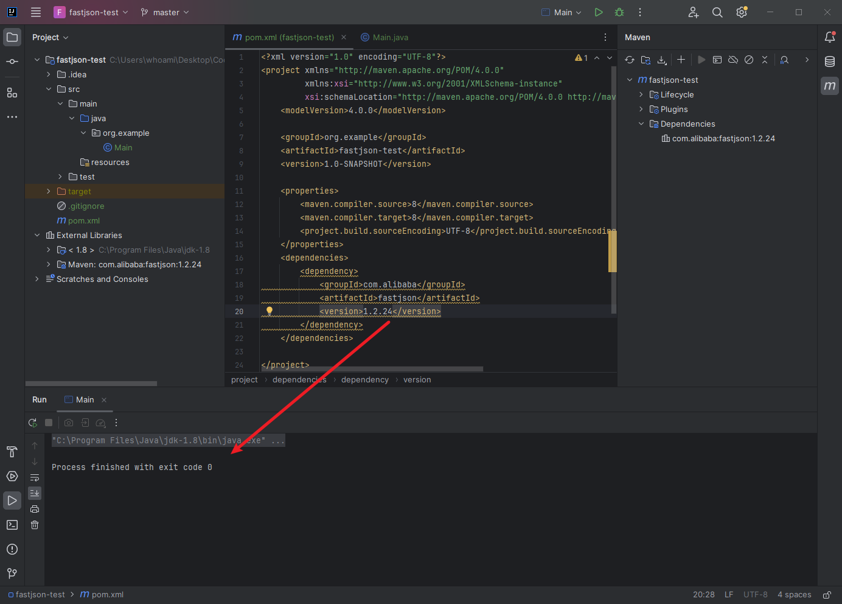Open the Main run configuration dropdown
The width and height of the screenshot is (842, 604).
tap(562, 12)
